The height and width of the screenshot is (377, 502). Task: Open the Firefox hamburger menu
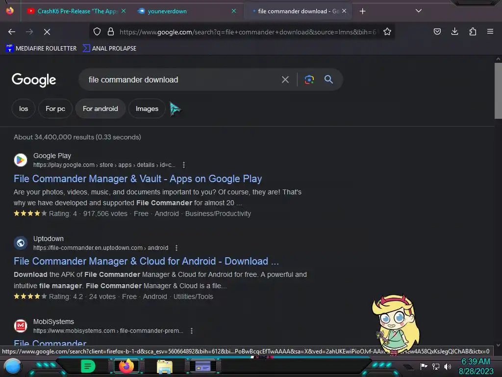(490, 31)
